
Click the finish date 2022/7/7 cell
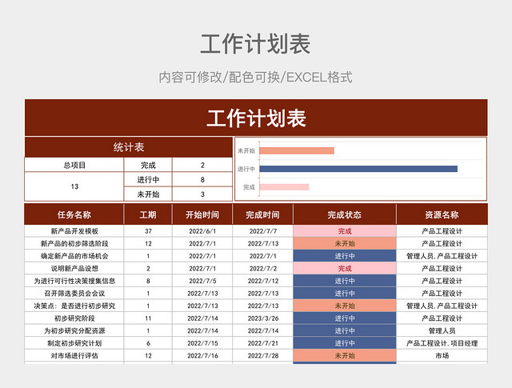[x=263, y=231]
